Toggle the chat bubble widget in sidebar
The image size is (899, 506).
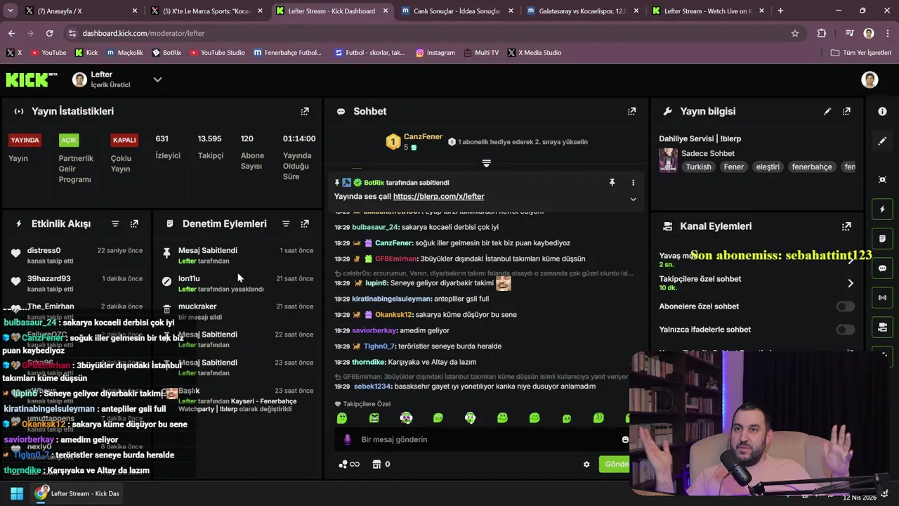pyautogui.click(x=882, y=268)
